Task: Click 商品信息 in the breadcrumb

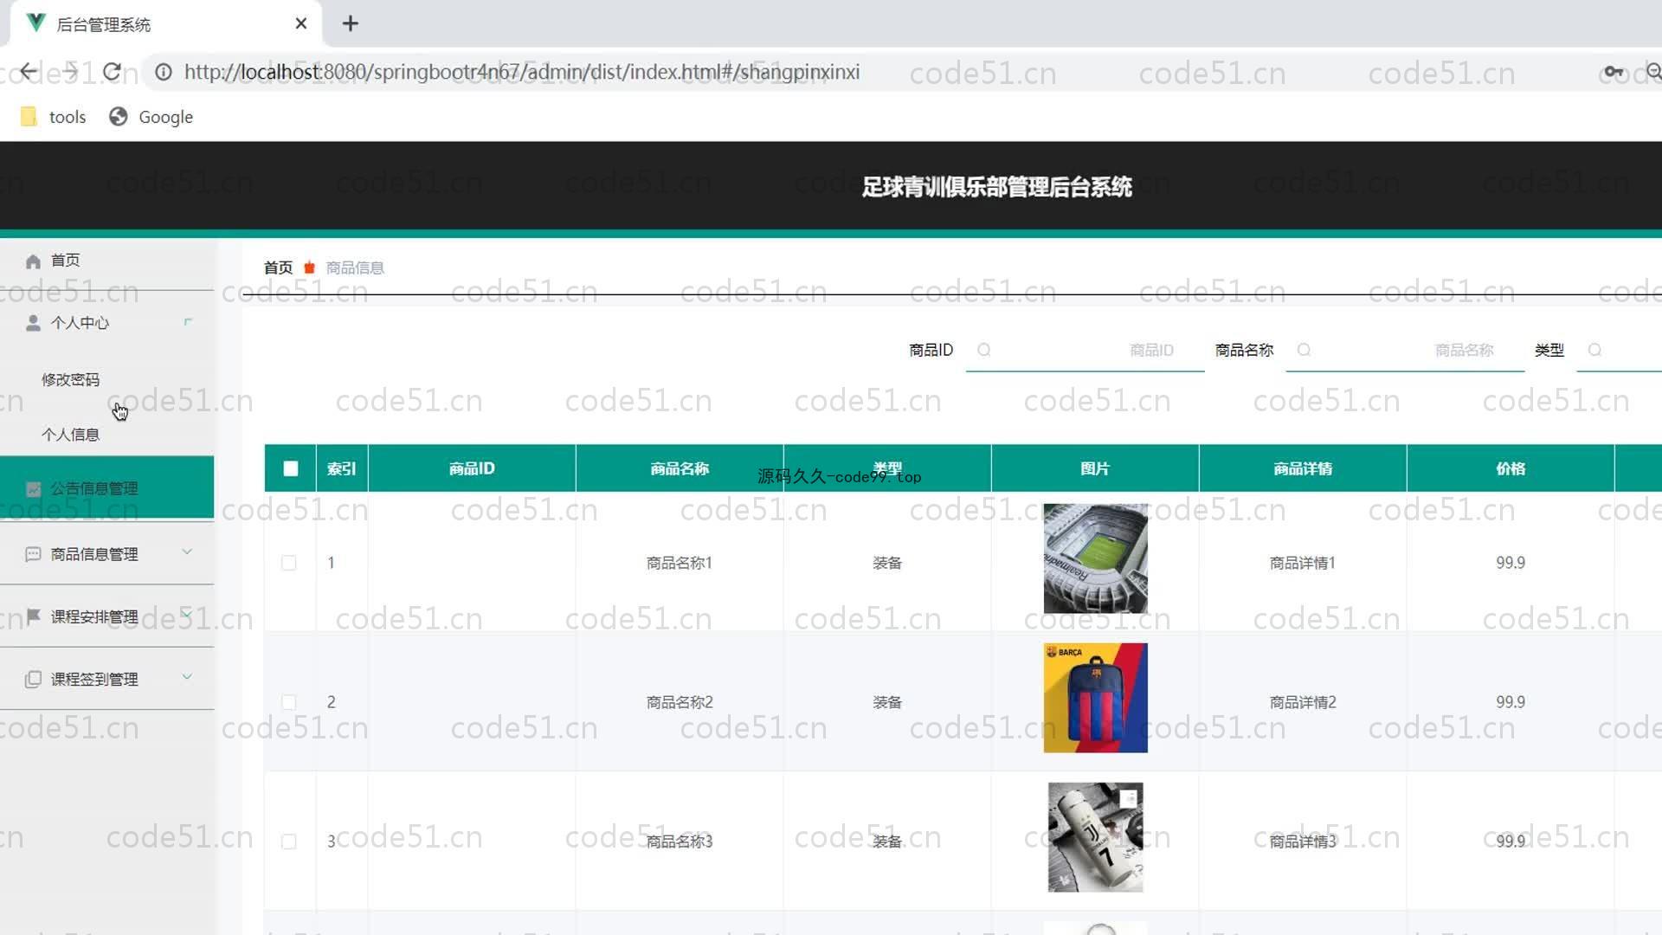Action: click(355, 268)
